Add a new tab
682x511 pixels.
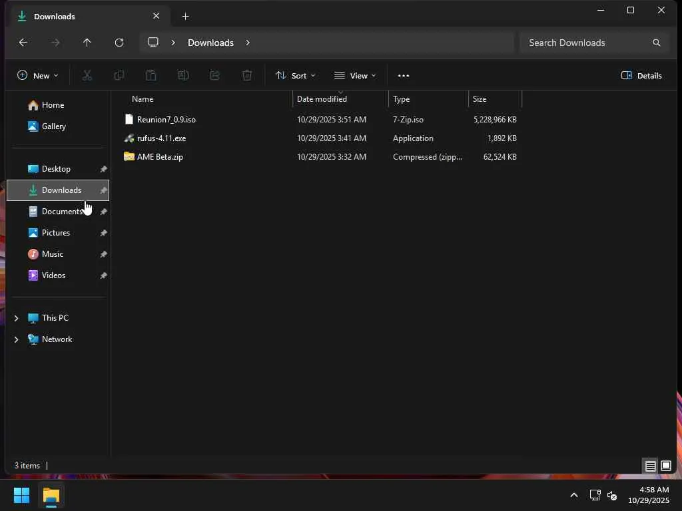[185, 17]
